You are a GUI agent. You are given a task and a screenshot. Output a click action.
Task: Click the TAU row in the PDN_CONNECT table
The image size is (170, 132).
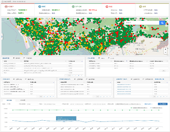[43, 73]
